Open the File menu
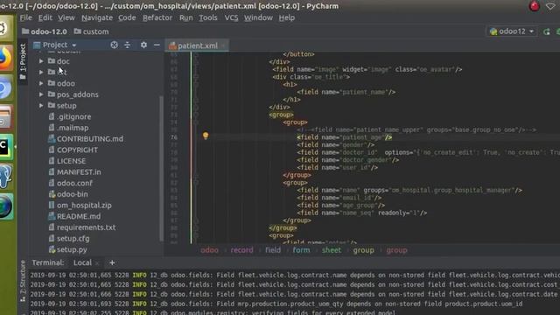The height and width of the screenshot is (315, 560). pyautogui.click(x=25, y=17)
